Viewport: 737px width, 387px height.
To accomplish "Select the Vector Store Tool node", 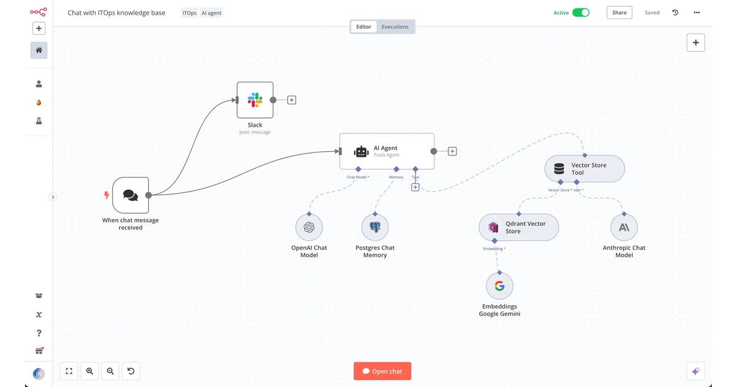I will tap(585, 169).
